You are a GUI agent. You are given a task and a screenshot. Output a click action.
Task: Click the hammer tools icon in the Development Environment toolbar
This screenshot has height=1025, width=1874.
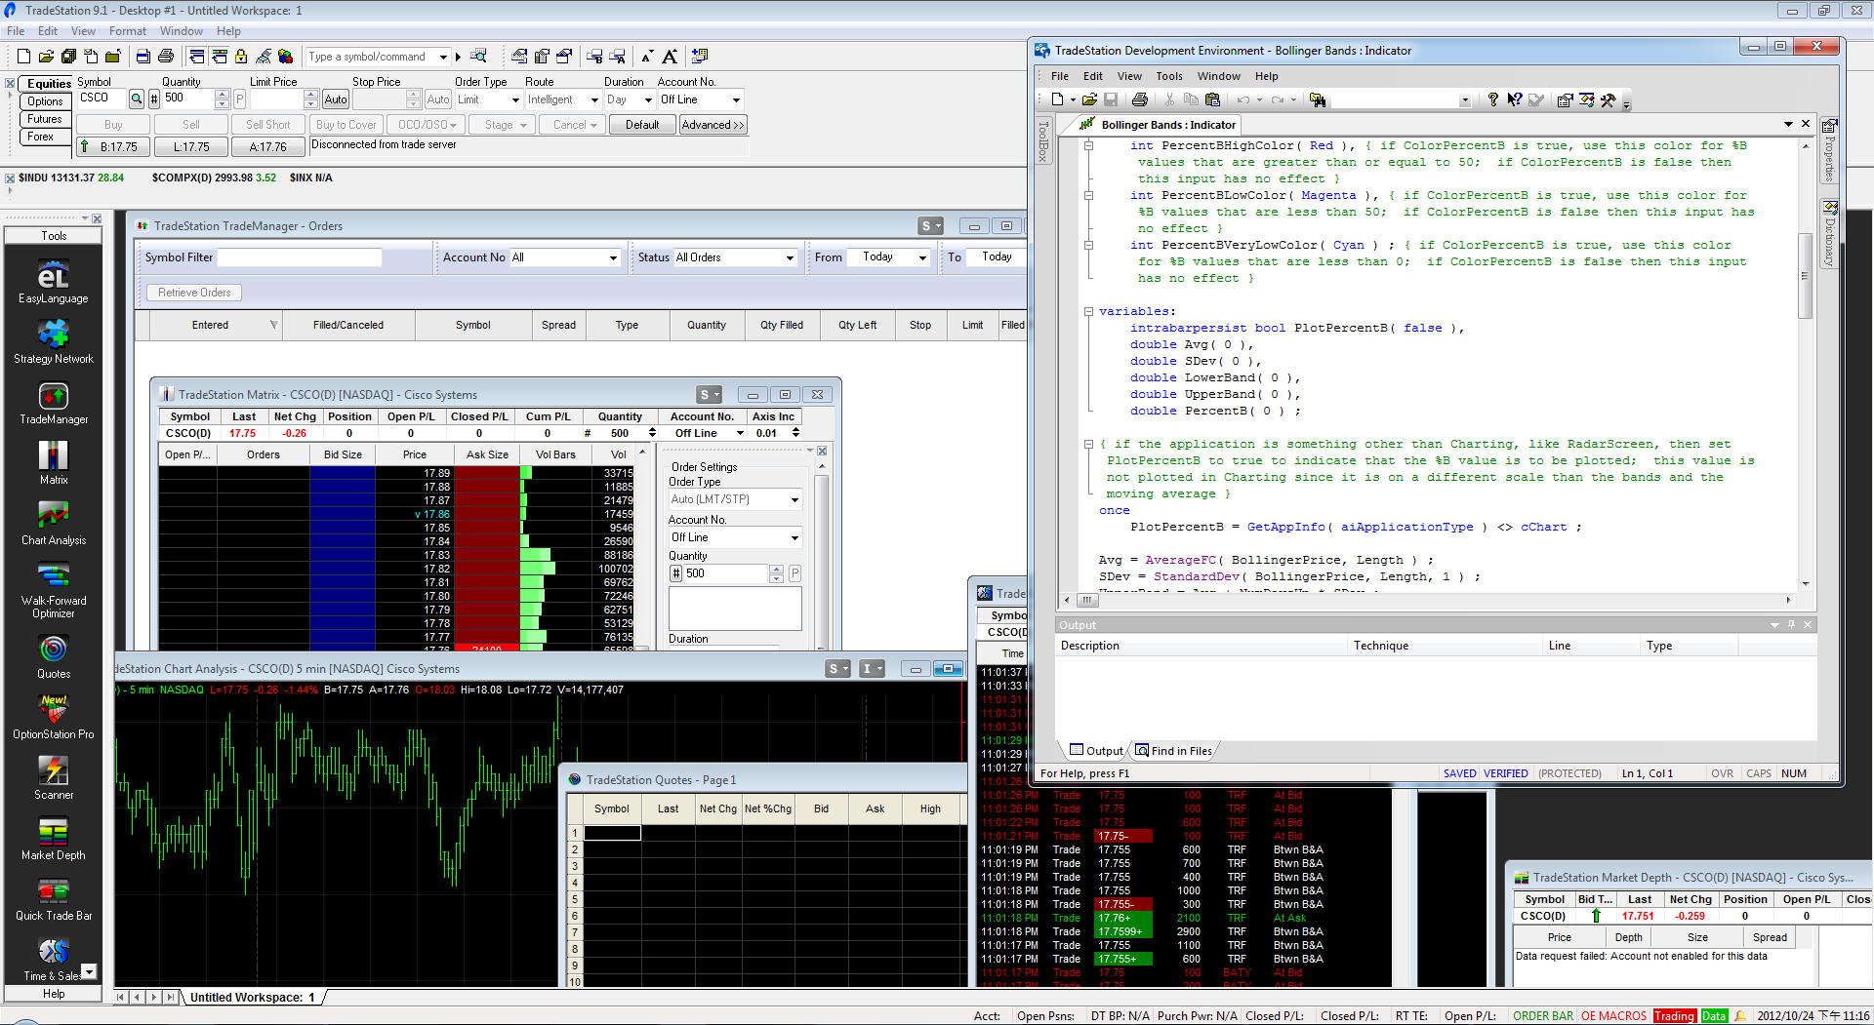click(1609, 99)
